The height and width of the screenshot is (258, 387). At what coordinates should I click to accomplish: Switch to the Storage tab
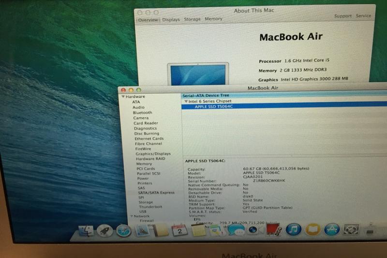coord(192,19)
